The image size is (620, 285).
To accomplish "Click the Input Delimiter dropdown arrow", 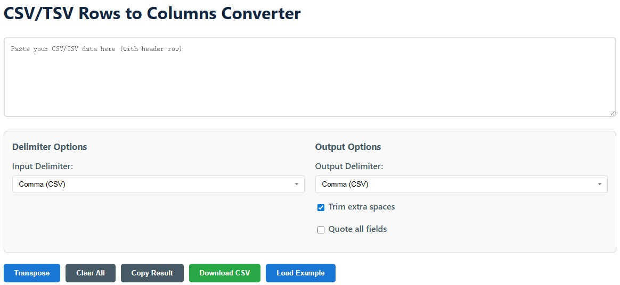I will click(296, 185).
